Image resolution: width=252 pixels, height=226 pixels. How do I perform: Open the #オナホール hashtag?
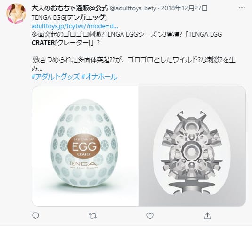coord(99,77)
